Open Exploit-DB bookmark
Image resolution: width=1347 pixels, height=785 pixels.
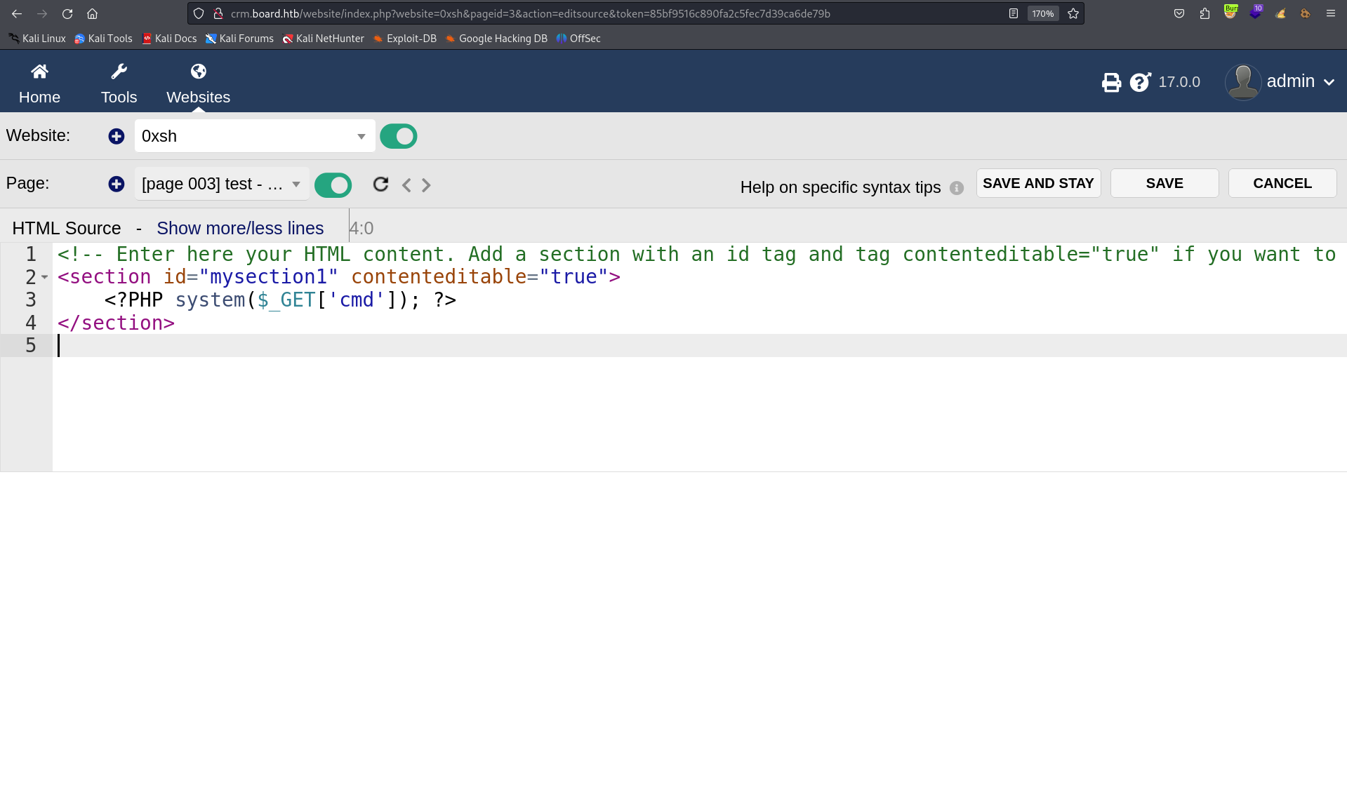click(405, 39)
